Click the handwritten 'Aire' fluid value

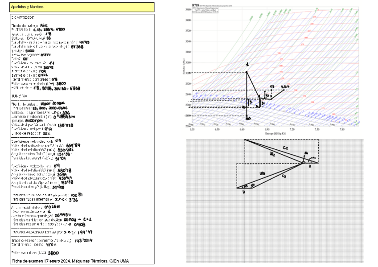pos(44,25)
